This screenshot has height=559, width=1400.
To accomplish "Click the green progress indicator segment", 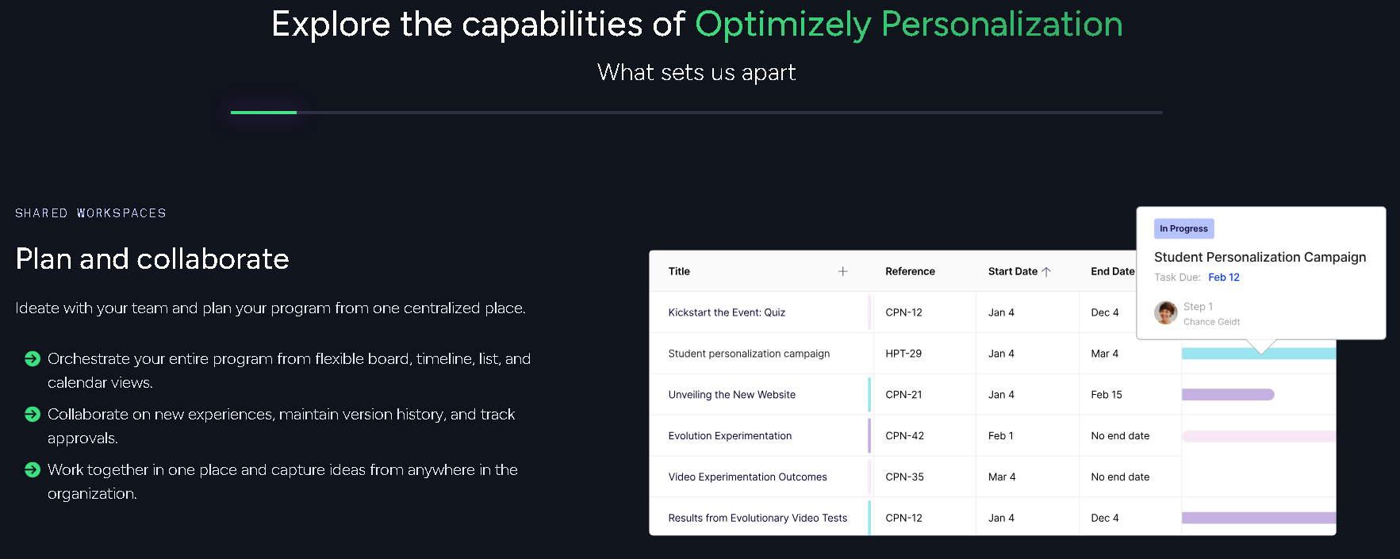I will click(x=263, y=113).
